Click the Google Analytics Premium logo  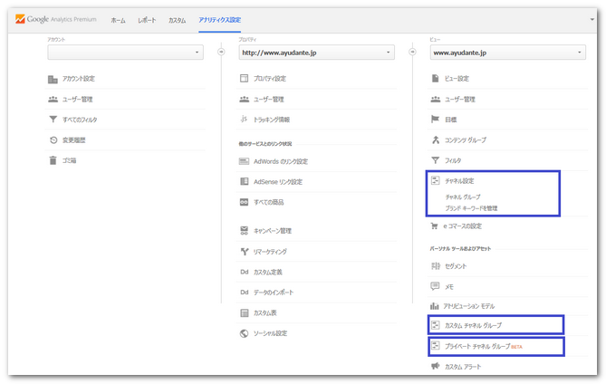point(55,19)
